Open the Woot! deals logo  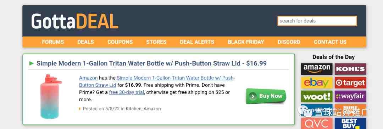coord(317,96)
